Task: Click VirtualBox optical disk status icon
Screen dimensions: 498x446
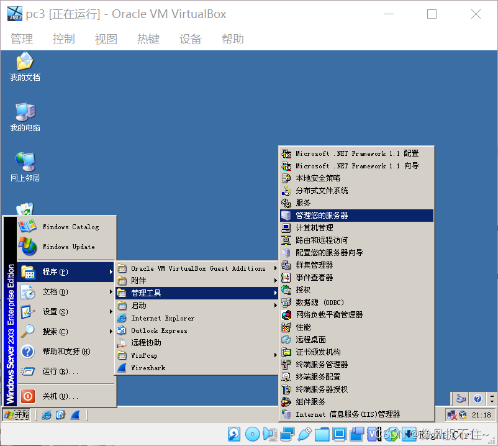Action: tap(253, 434)
